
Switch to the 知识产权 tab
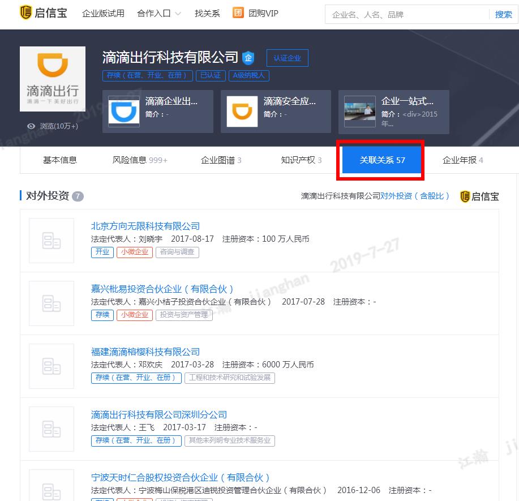pyautogui.click(x=301, y=160)
